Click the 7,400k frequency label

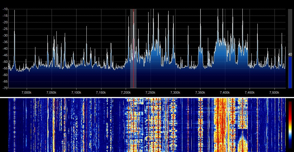click(225, 92)
